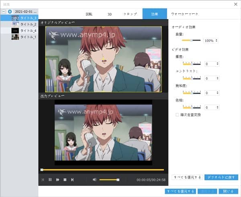Collapse the 2021-02-01 tree node
Image resolution: width=241 pixels, height=197 pixels.
tap(4, 12)
